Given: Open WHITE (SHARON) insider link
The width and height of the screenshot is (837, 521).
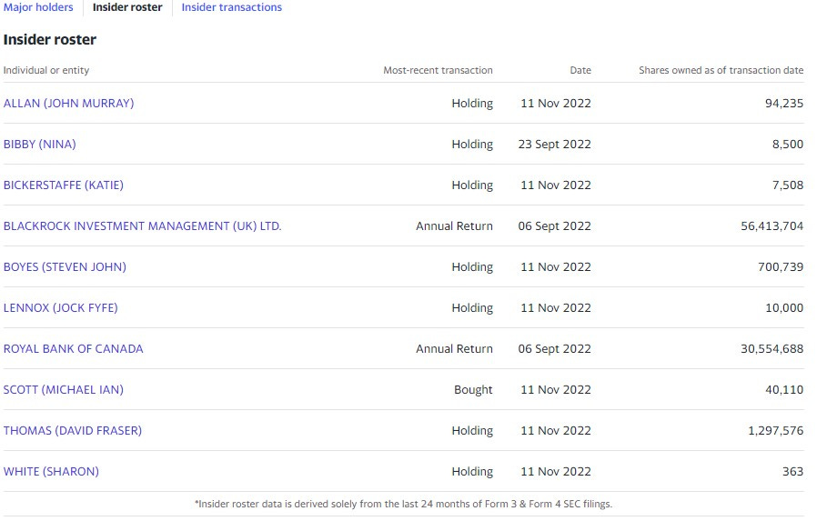Looking at the screenshot, I should pos(51,472).
